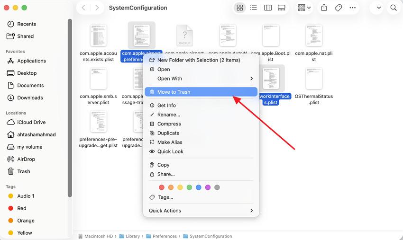Choose Share... from context menu
Screen dimensions: 403x240
[x=201, y=174]
